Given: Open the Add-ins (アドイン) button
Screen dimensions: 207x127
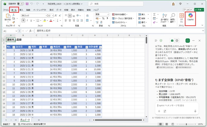Looking at the screenshot, I should (x=181, y=18).
